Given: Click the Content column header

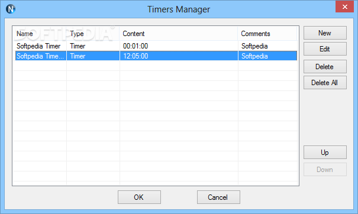Looking at the screenshot, I should coord(179,34).
